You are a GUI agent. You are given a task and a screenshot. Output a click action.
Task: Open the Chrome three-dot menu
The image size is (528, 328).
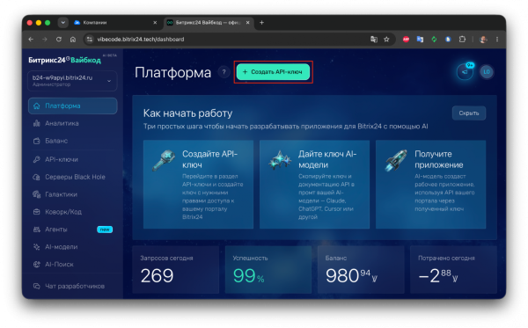(497, 40)
